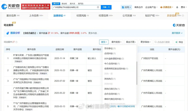
Task: Open the 商务合作 link
Action: [x=139, y=7]
